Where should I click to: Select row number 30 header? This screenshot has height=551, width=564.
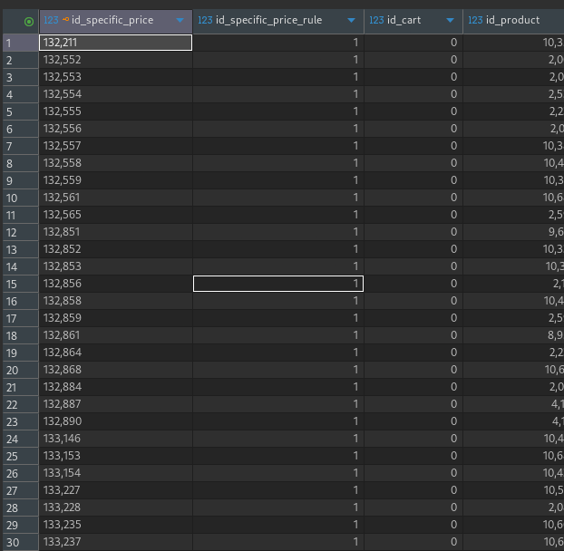click(x=21, y=542)
